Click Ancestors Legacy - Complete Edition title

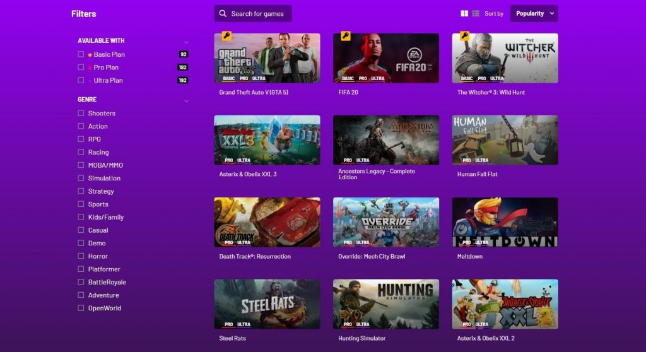click(x=377, y=174)
